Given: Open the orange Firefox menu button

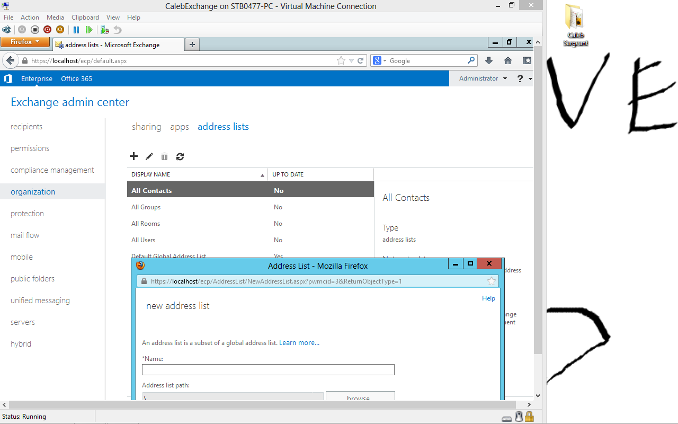Looking at the screenshot, I should point(25,42).
